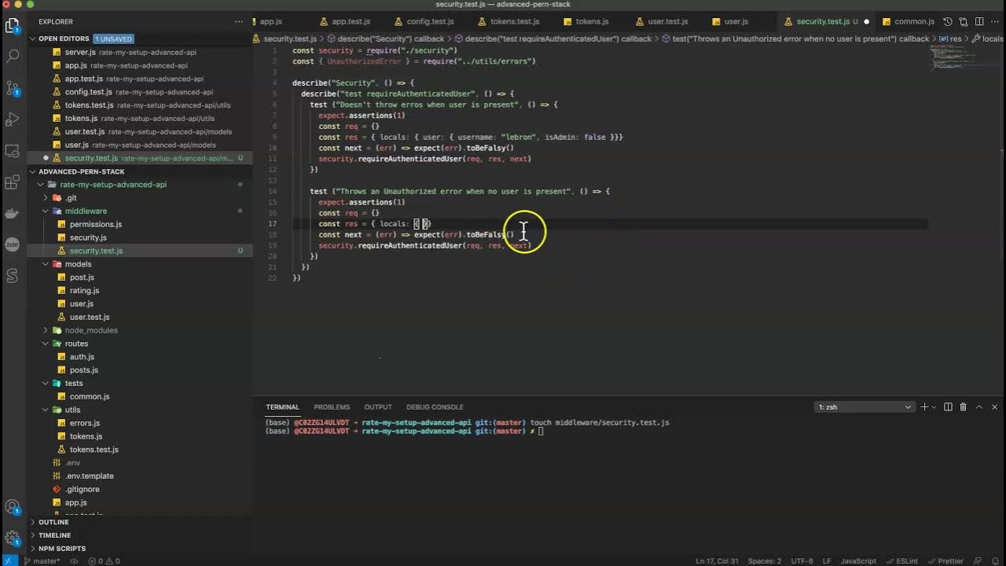The image size is (1006, 566).
Task: Open the Manage gear icon
Action: coord(13,538)
